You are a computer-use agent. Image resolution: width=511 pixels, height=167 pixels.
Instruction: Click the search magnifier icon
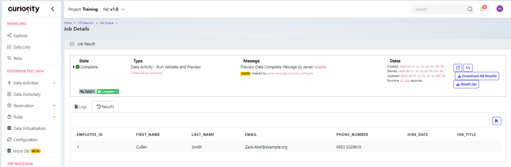coord(470,9)
